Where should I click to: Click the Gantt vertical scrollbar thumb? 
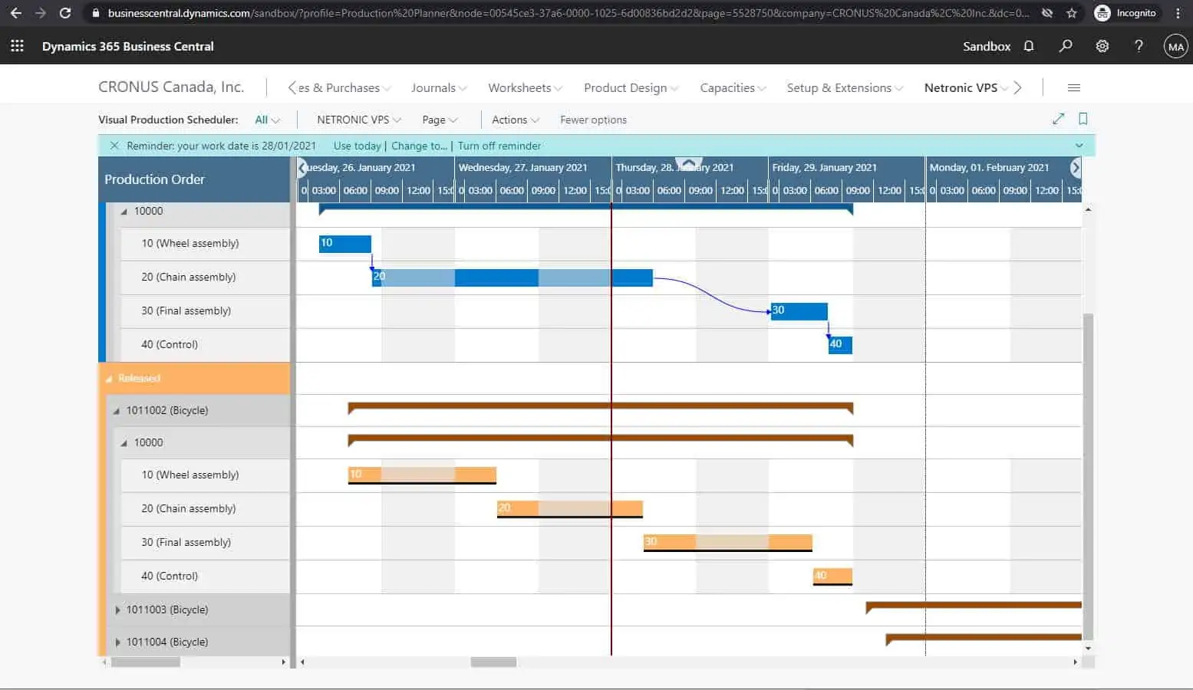1088,476
